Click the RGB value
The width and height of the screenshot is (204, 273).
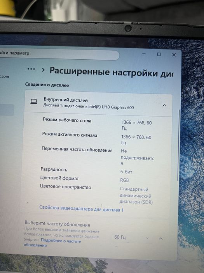click(x=124, y=180)
